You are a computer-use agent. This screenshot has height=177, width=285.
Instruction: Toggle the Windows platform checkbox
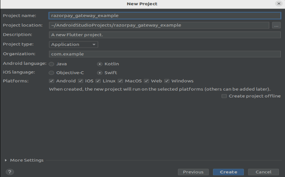click(167, 81)
